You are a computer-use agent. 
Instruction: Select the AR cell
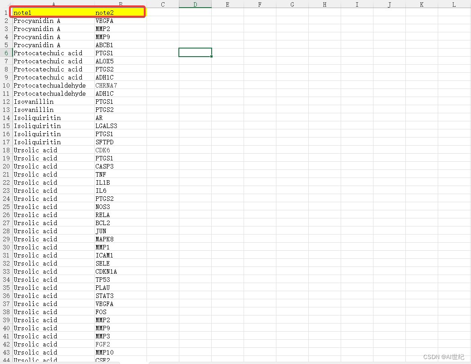pos(120,118)
